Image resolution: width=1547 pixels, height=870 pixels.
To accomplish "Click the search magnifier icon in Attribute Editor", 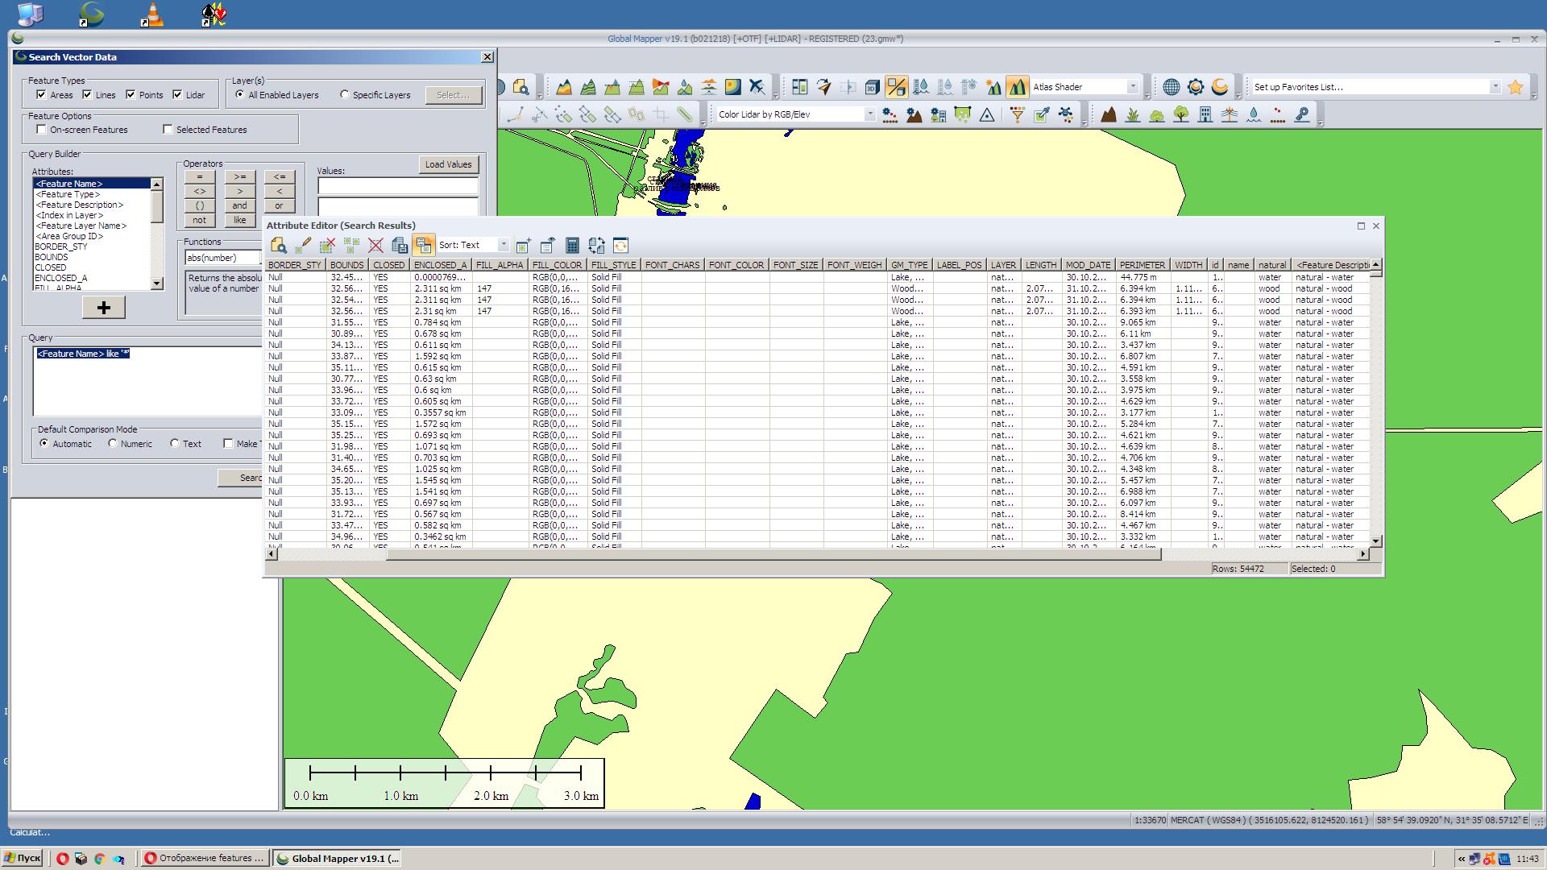I will point(279,246).
